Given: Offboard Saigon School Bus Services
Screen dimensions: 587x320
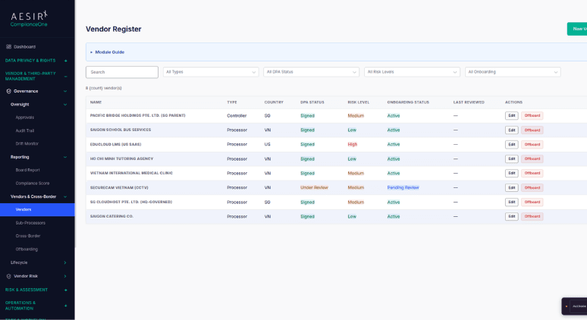Looking at the screenshot, I should pos(532,130).
